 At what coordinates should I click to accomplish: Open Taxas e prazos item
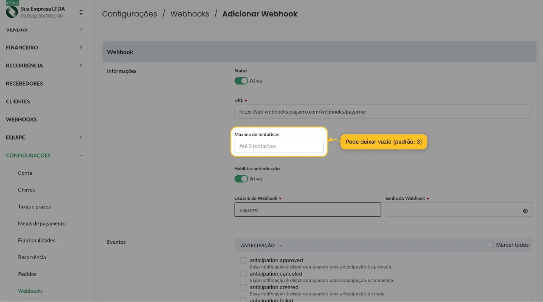tap(34, 206)
